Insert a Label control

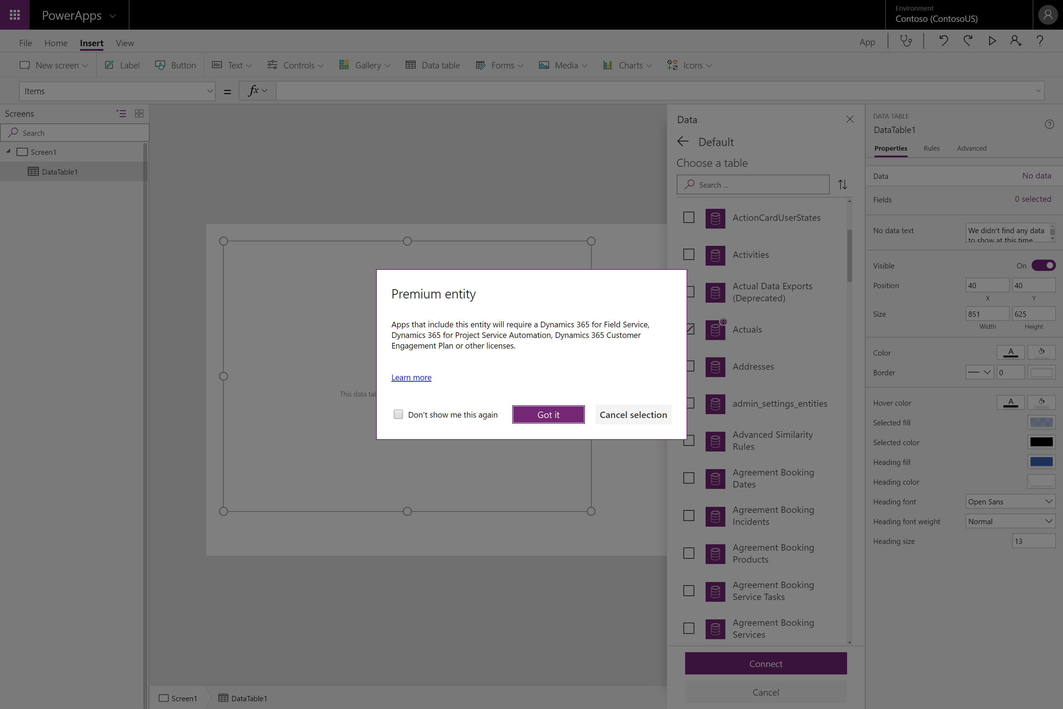122,66
